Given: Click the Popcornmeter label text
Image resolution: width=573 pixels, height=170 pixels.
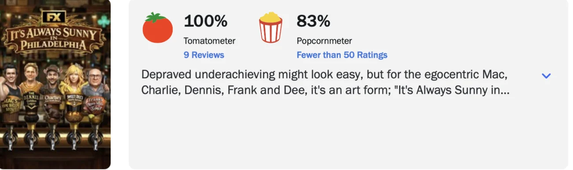Looking at the screenshot, I should 324,41.
